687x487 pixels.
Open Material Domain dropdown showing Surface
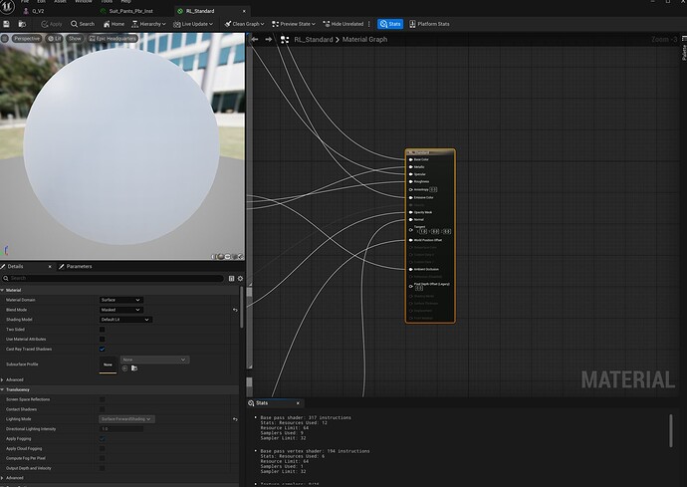[x=121, y=300]
